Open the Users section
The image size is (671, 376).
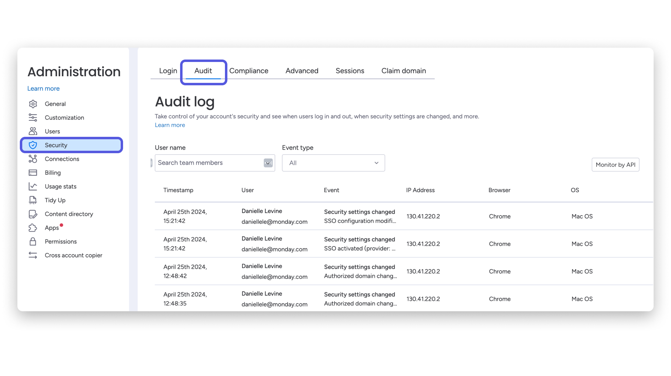(52, 131)
